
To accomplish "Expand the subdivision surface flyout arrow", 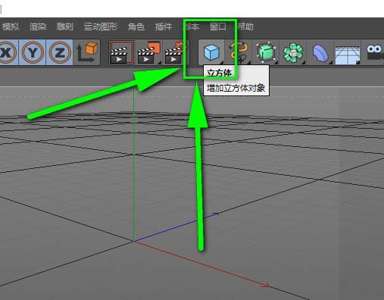I will coord(276,63).
